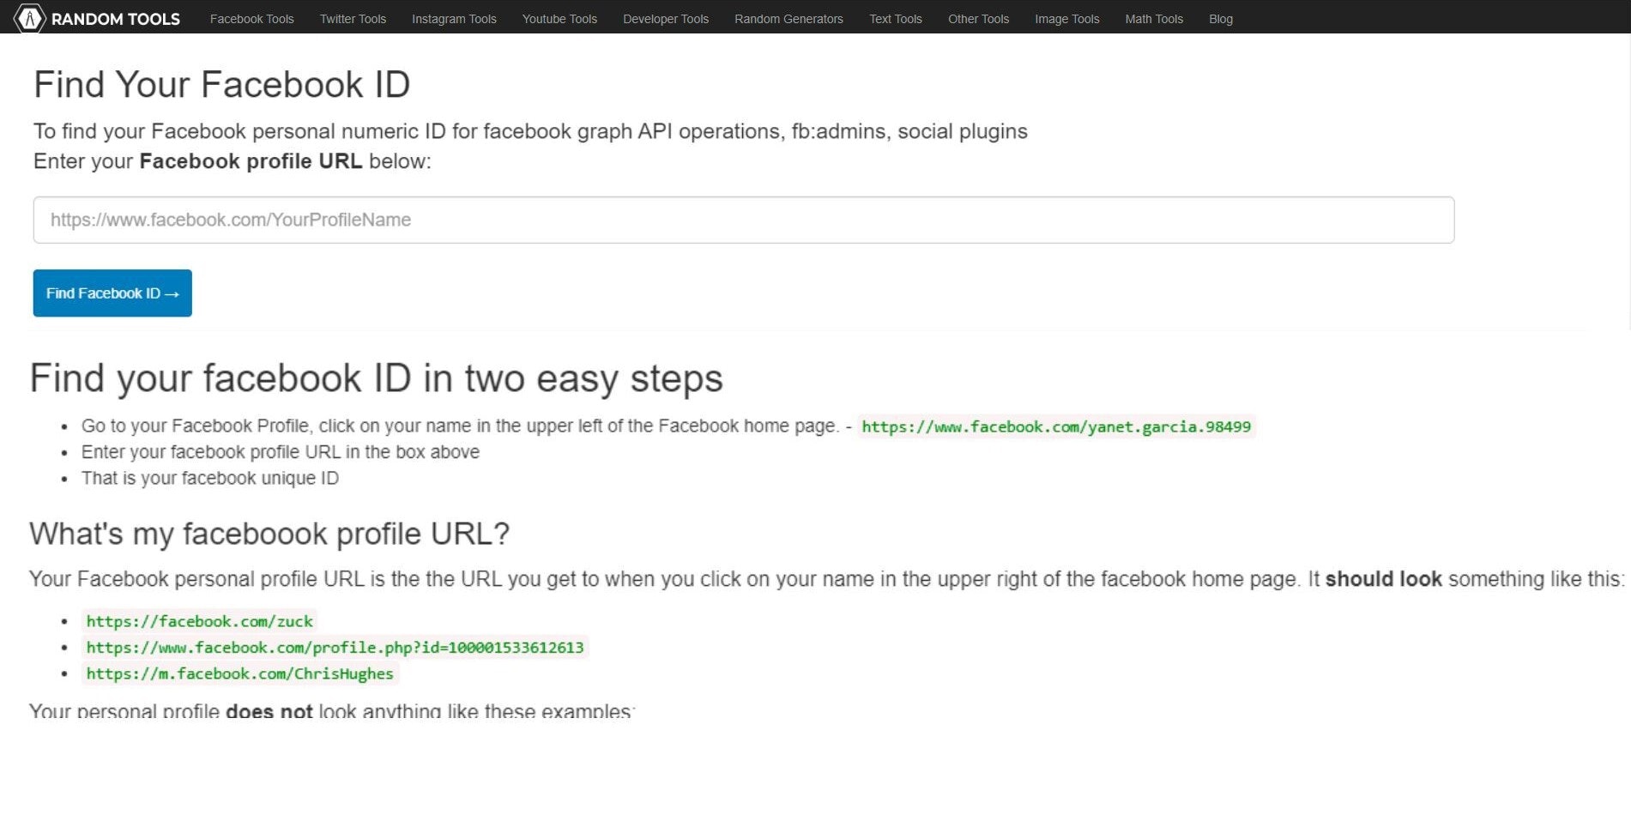The image size is (1631, 833).
Task: Open the Instagram Tools menu
Action: click(454, 19)
